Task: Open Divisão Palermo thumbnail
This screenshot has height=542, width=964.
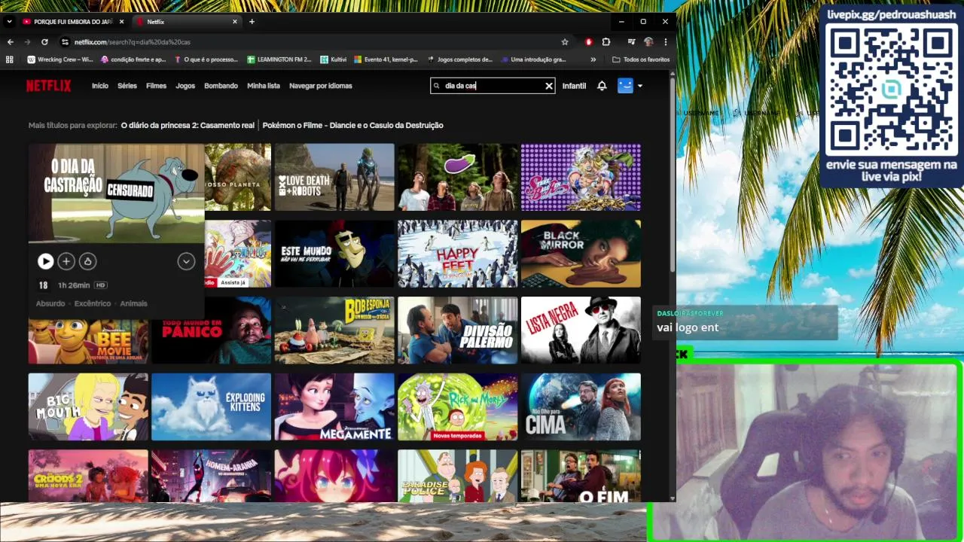Action: pyautogui.click(x=458, y=330)
